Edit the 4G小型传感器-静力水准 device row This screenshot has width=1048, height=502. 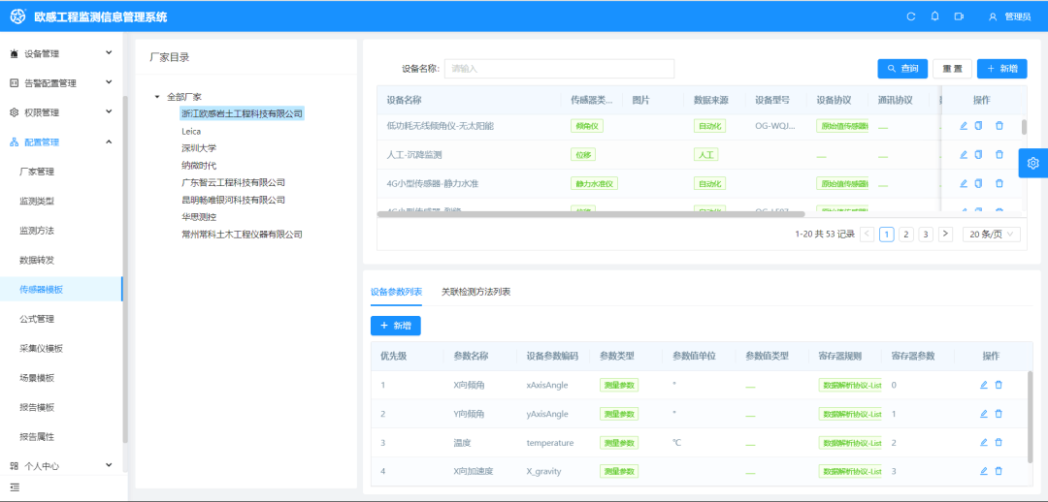point(964,183)
